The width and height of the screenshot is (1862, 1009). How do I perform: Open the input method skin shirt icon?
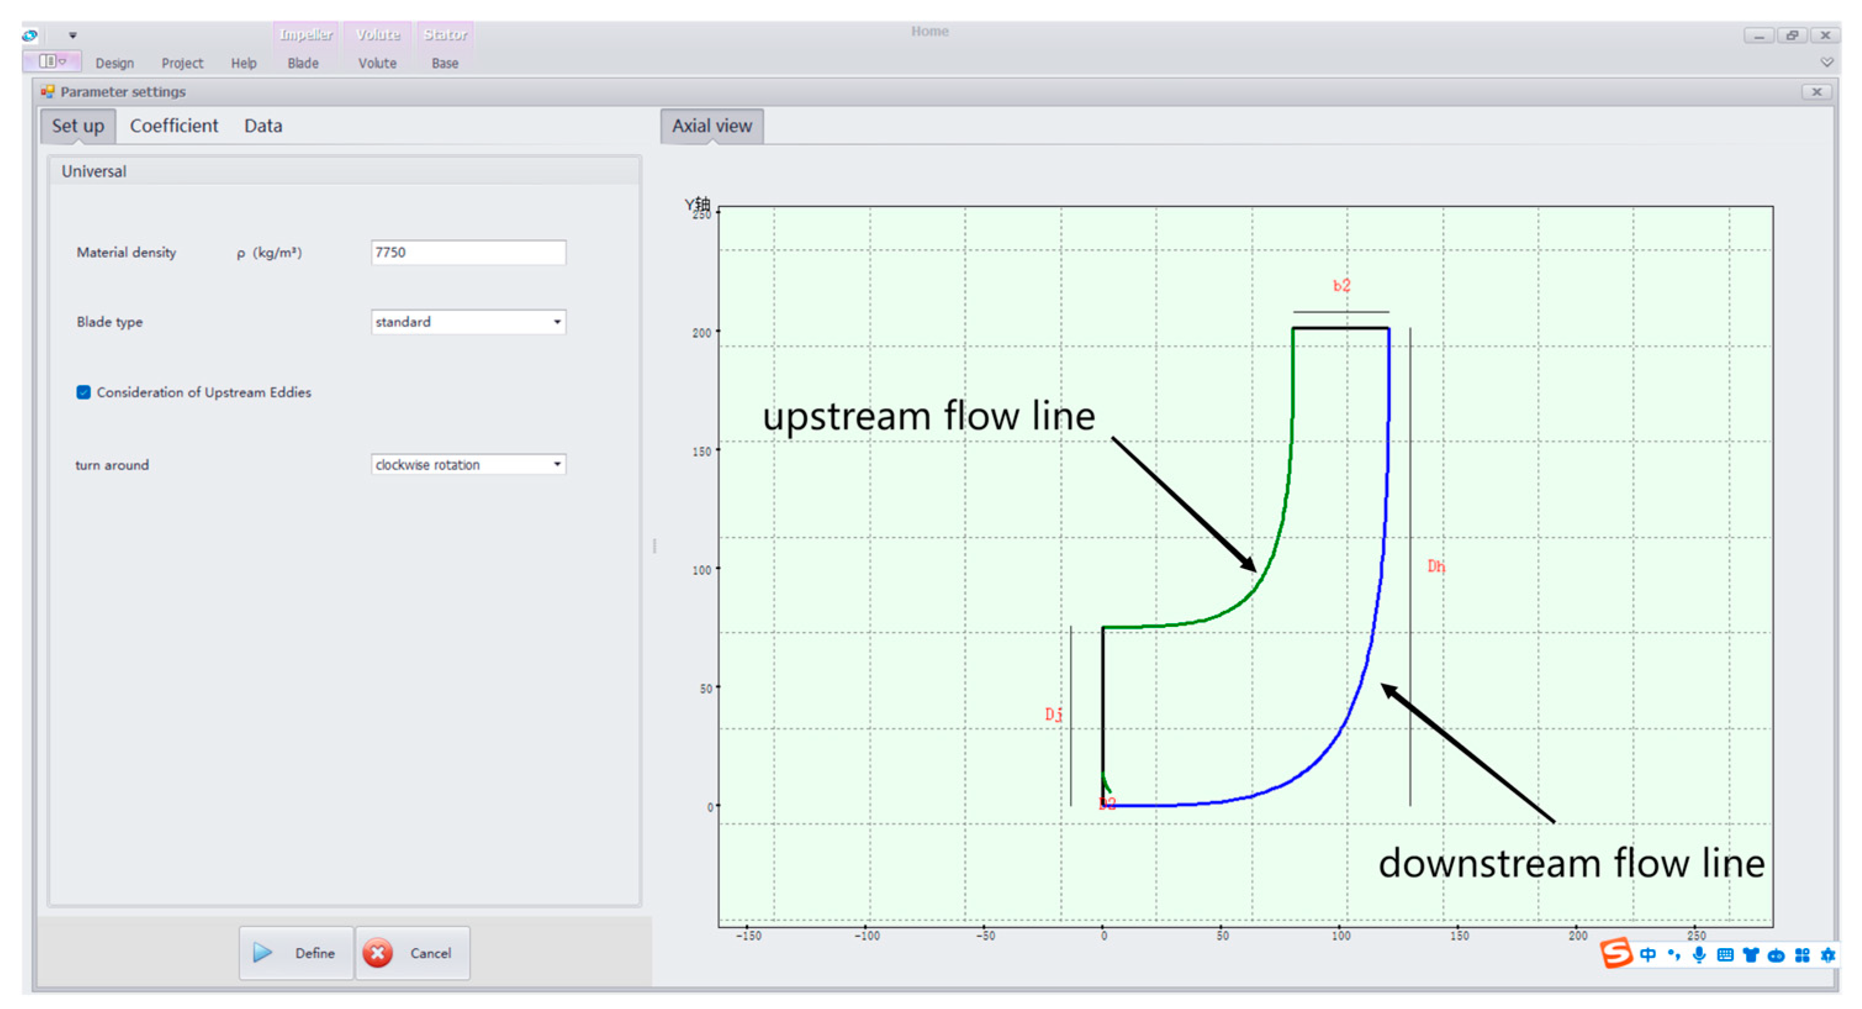tap(1750, 955)
